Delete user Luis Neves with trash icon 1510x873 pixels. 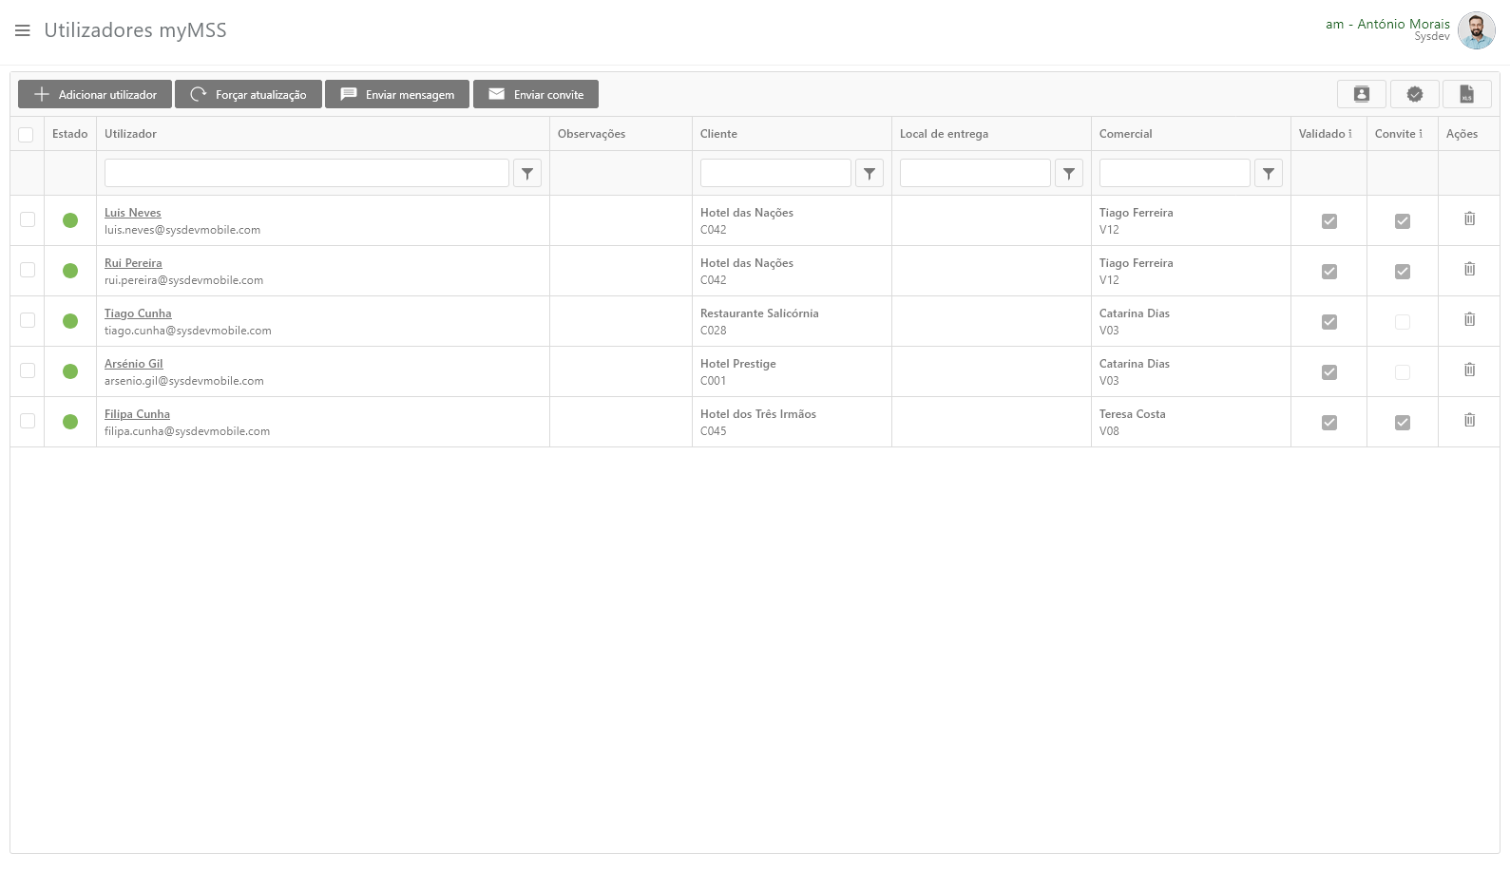[1469, 219]
